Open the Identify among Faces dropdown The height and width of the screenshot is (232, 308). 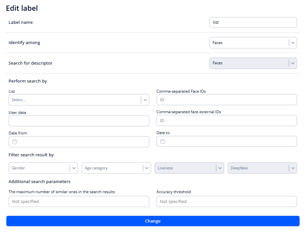pos(253,42)
